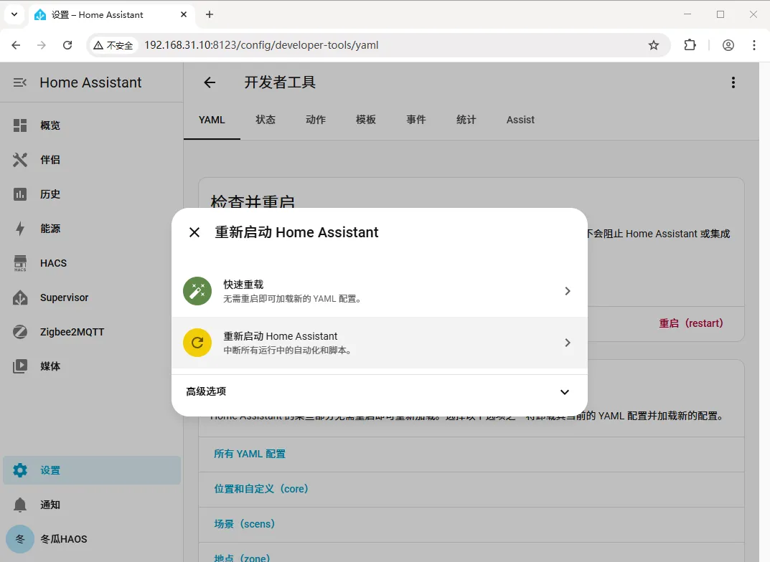
Task: Reload the browser page
Action: click(x=67, y=45)
